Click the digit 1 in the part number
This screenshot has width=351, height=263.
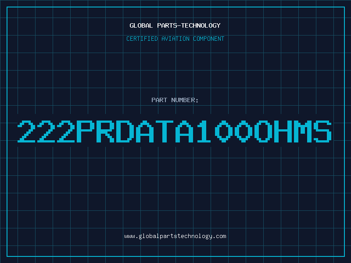[204, 131]
